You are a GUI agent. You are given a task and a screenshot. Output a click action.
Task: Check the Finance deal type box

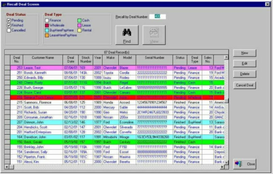(47, 20)
